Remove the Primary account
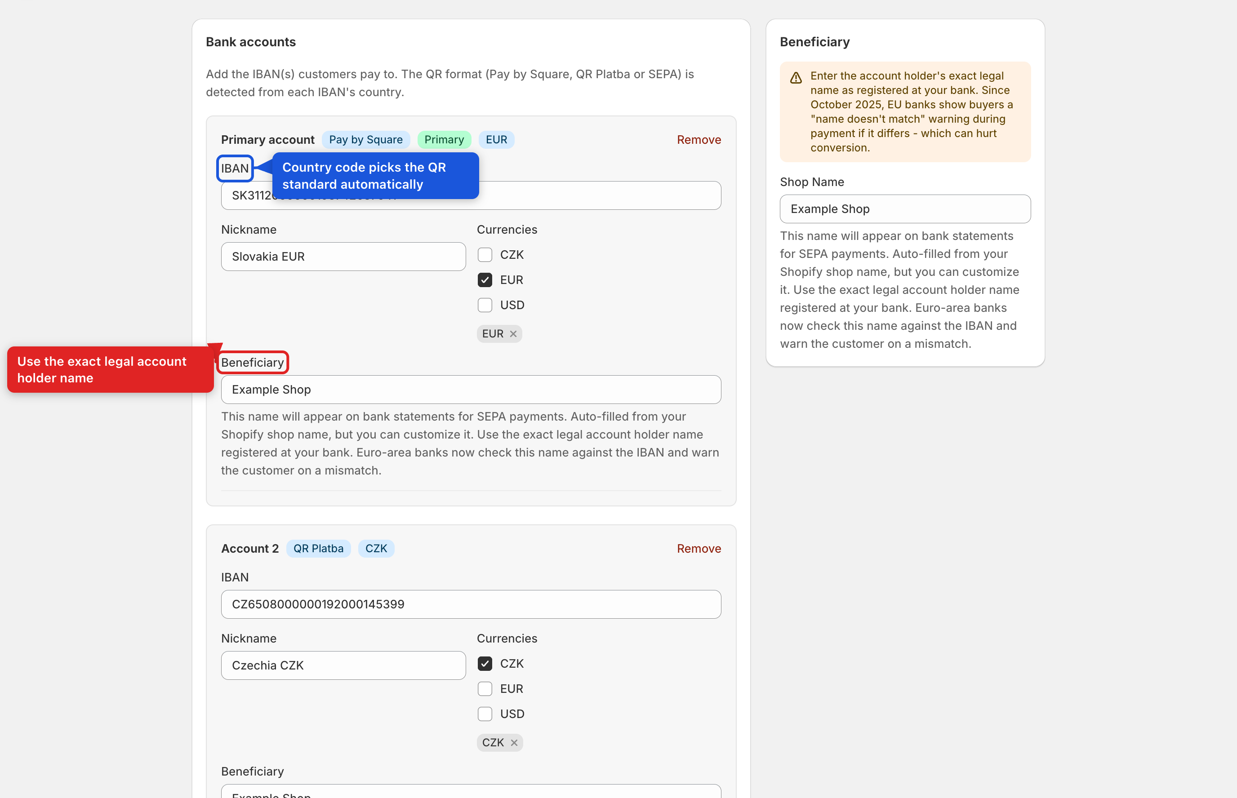The height and width of the screenshot is (798, 1237). click(699, 139)
